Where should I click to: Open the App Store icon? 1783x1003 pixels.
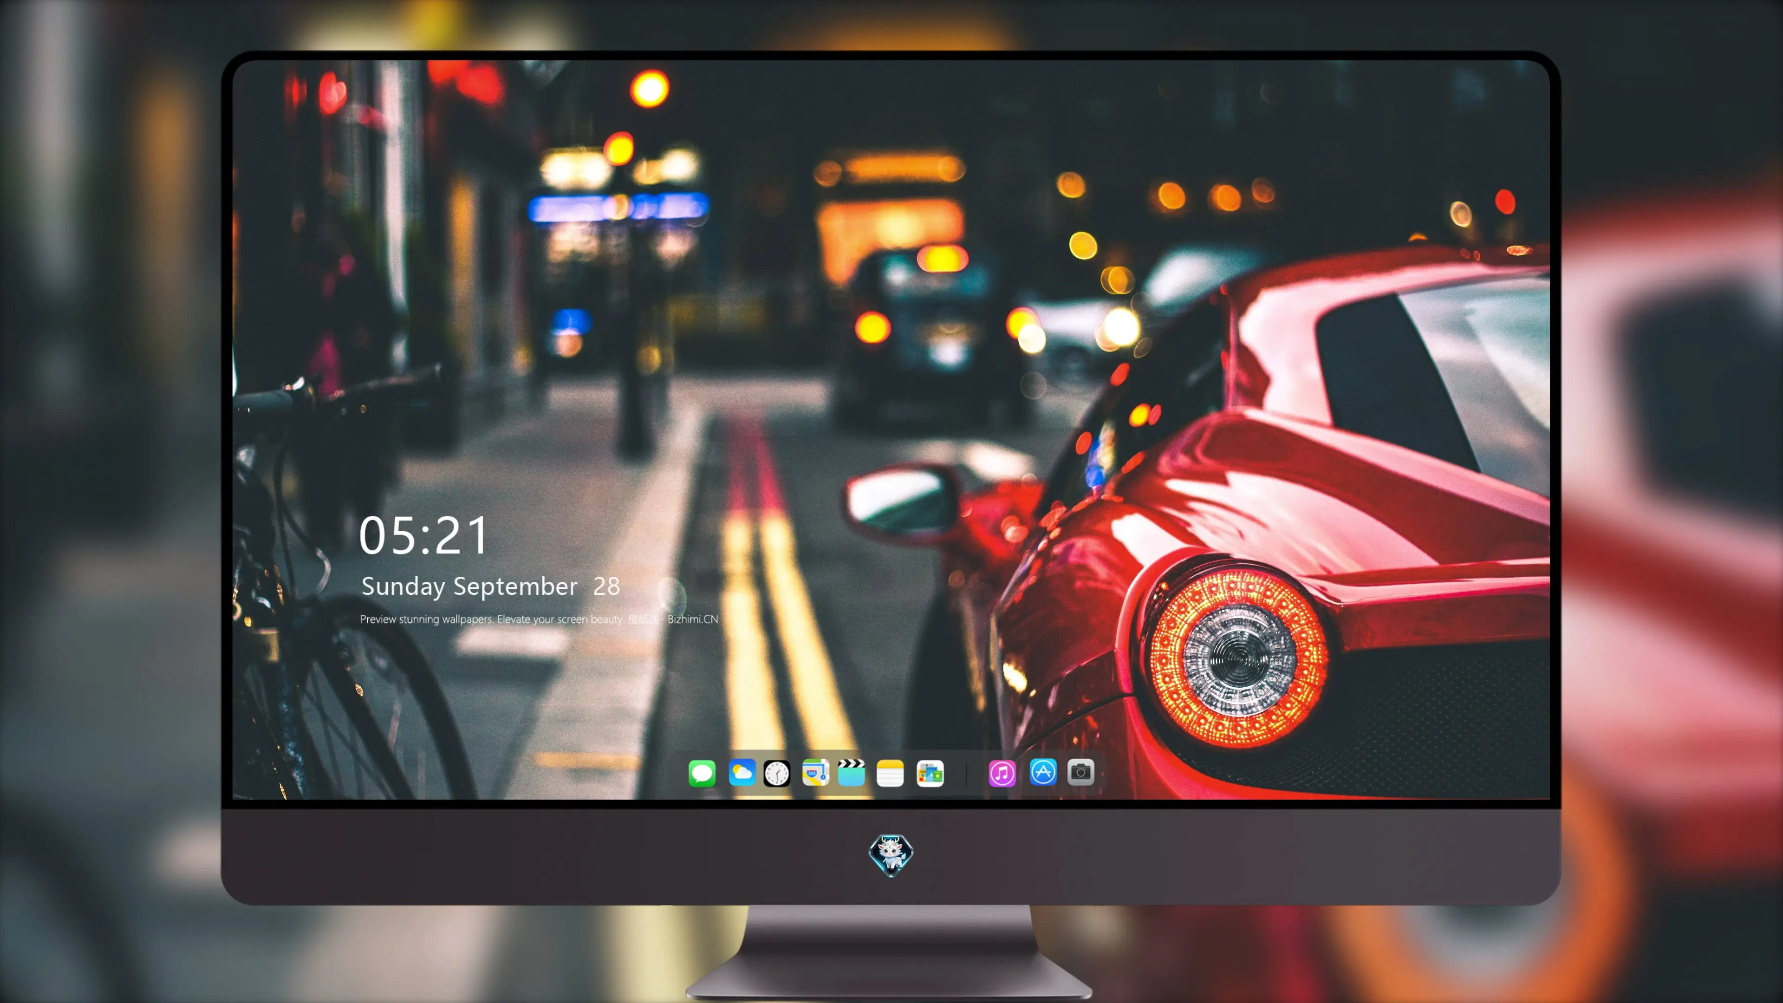click(x=1043, y=772)
